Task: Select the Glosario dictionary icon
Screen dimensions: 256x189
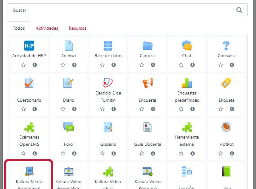Action: point(108,127)
